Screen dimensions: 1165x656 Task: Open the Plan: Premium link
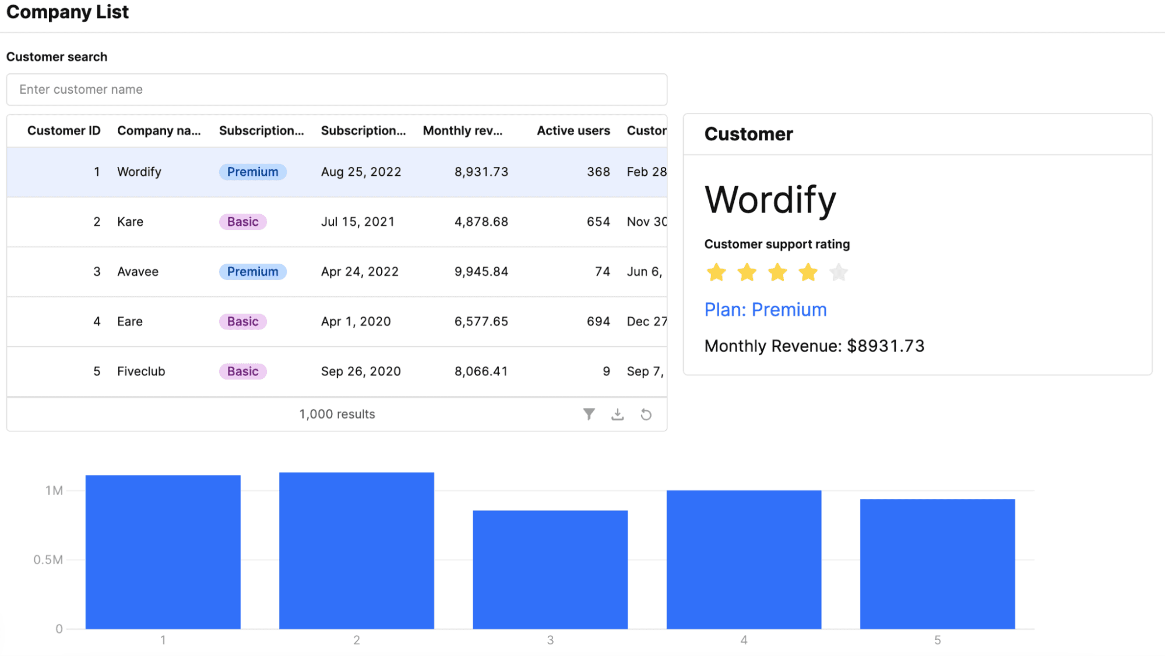(x=765, y=309)
